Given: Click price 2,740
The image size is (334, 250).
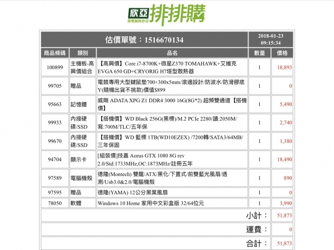Looking at the screenshot, I should (x=286, y=122).
